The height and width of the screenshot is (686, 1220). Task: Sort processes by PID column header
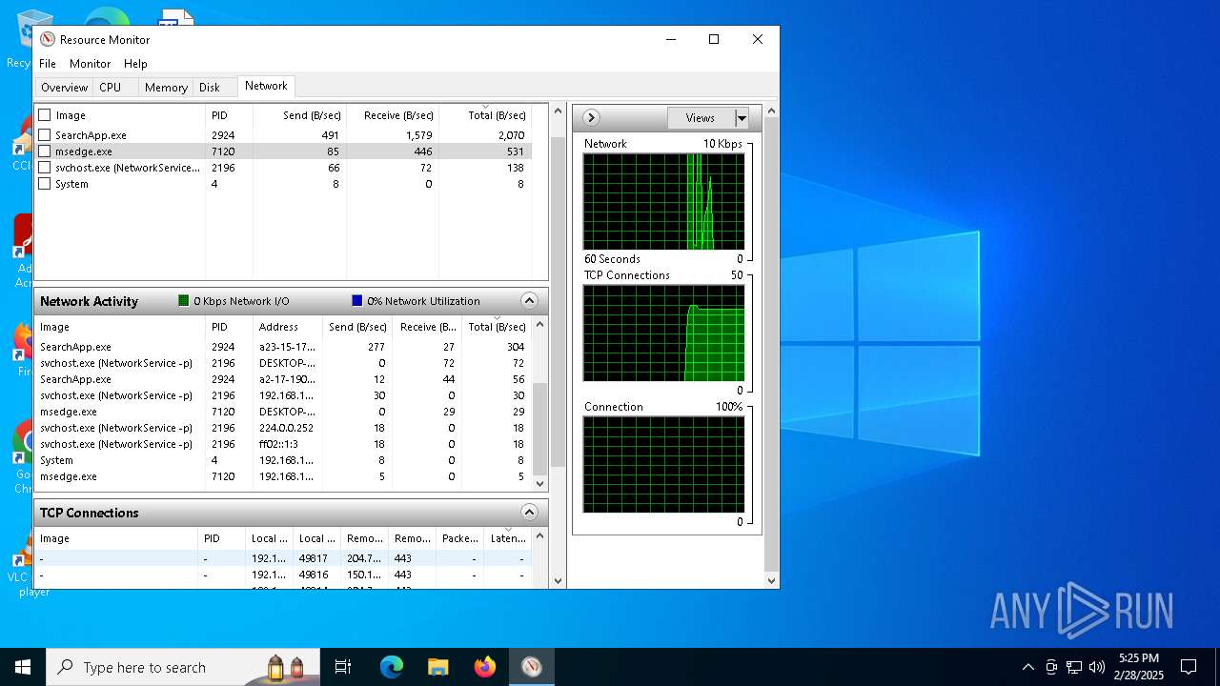click(x=229, y=115)
